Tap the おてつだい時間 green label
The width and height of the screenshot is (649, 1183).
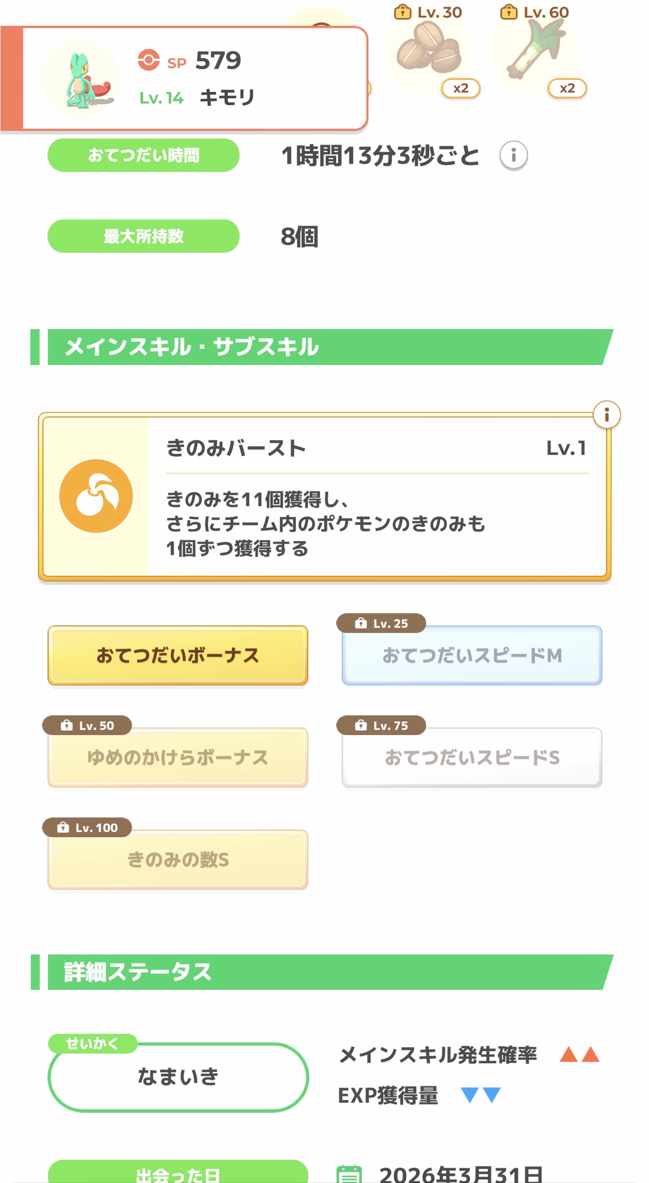tap(144, 155)
